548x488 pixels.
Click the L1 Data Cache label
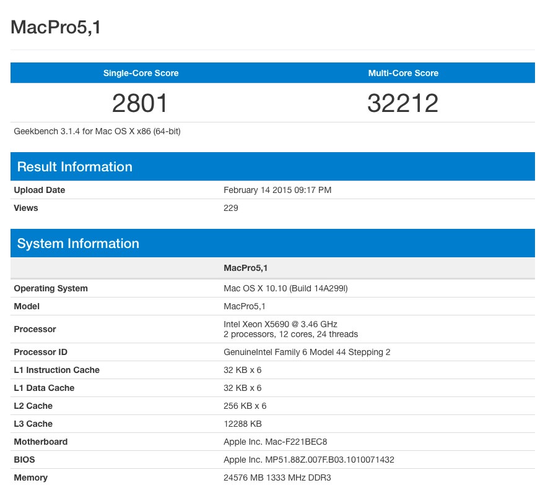[x=44, y=388]
